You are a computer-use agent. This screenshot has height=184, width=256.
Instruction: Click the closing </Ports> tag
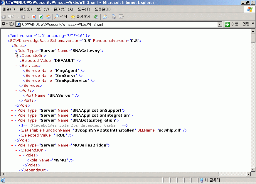pos(28,100)
